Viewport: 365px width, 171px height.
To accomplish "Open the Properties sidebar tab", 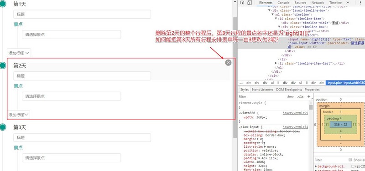I will 312,90.
